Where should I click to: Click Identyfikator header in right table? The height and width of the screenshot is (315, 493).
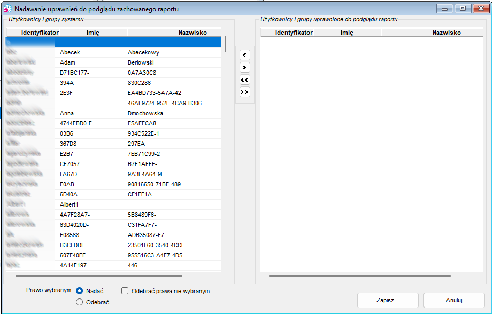tap(287, 33)
